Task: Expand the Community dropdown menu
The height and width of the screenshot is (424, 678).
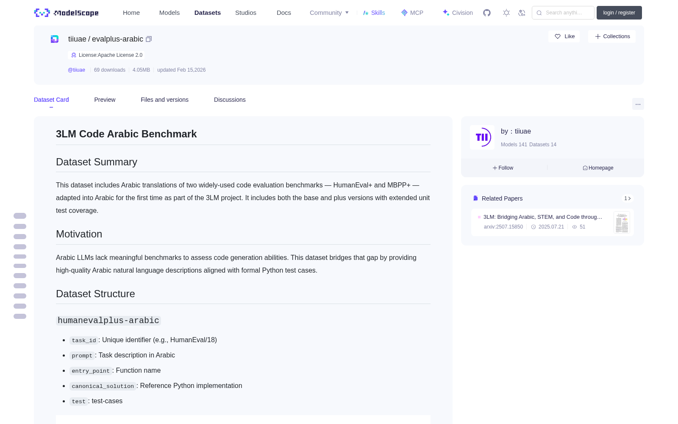Action: tap(329, 13)
